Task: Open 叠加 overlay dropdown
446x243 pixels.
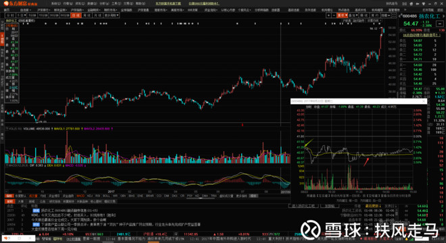Action: [x=353, y=15]
